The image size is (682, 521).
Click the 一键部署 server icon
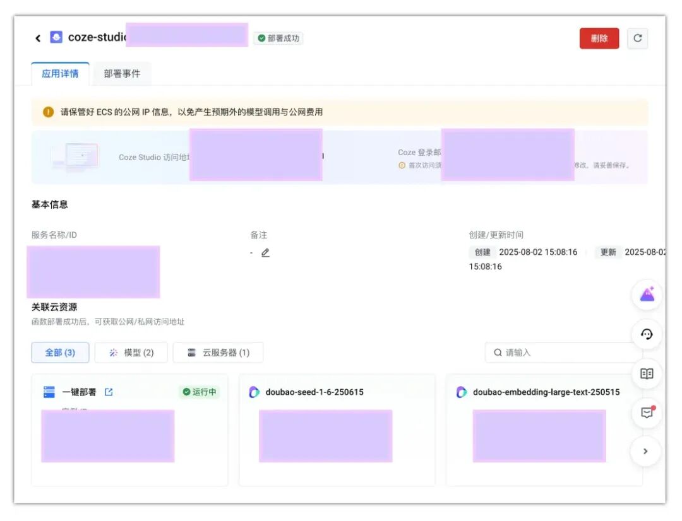(x=49, y=392)
